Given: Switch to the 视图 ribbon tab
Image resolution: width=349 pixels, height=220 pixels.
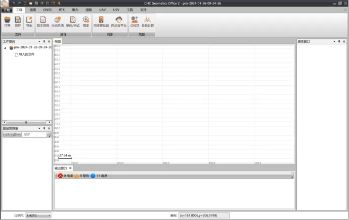Looking at the screenshot, I should coord(33,10).
